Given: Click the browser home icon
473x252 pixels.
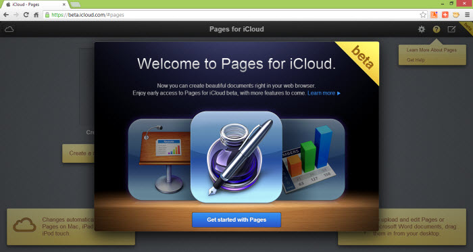Looking at the screenshot, I should tap(36, 14).
